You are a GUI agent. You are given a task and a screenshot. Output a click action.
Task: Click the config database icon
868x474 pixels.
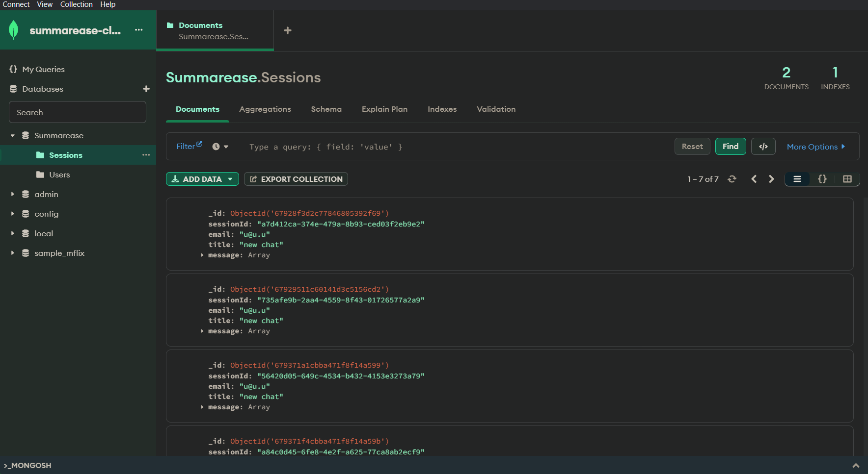tap(26, 214)
